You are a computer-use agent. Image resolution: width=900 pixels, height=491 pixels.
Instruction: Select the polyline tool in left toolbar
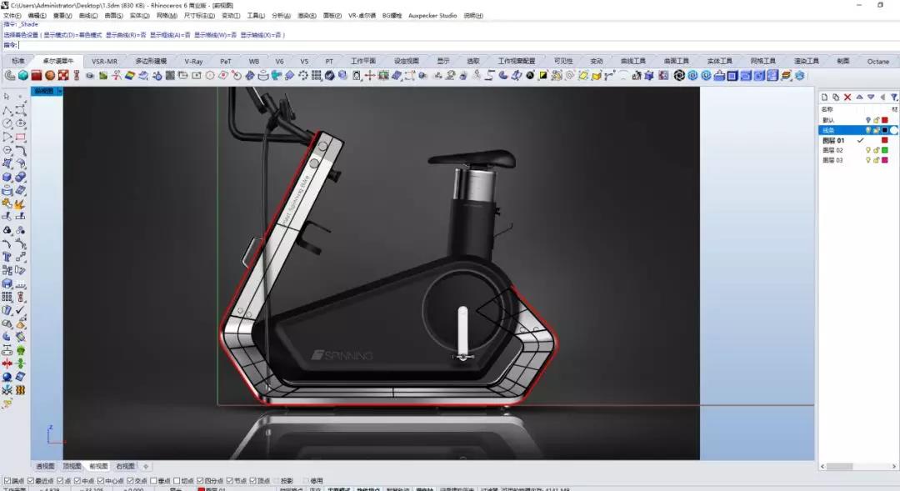[7, 110]
